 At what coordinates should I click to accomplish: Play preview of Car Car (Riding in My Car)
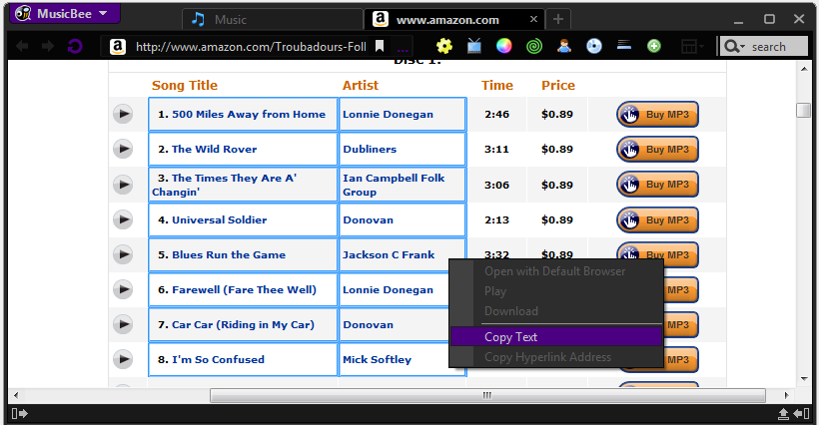pos(123,324)
